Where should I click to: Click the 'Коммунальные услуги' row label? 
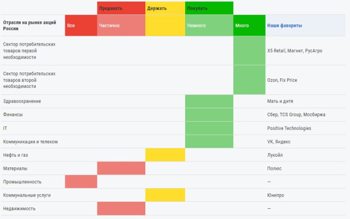pyautogui.click(x=27, y=195)
